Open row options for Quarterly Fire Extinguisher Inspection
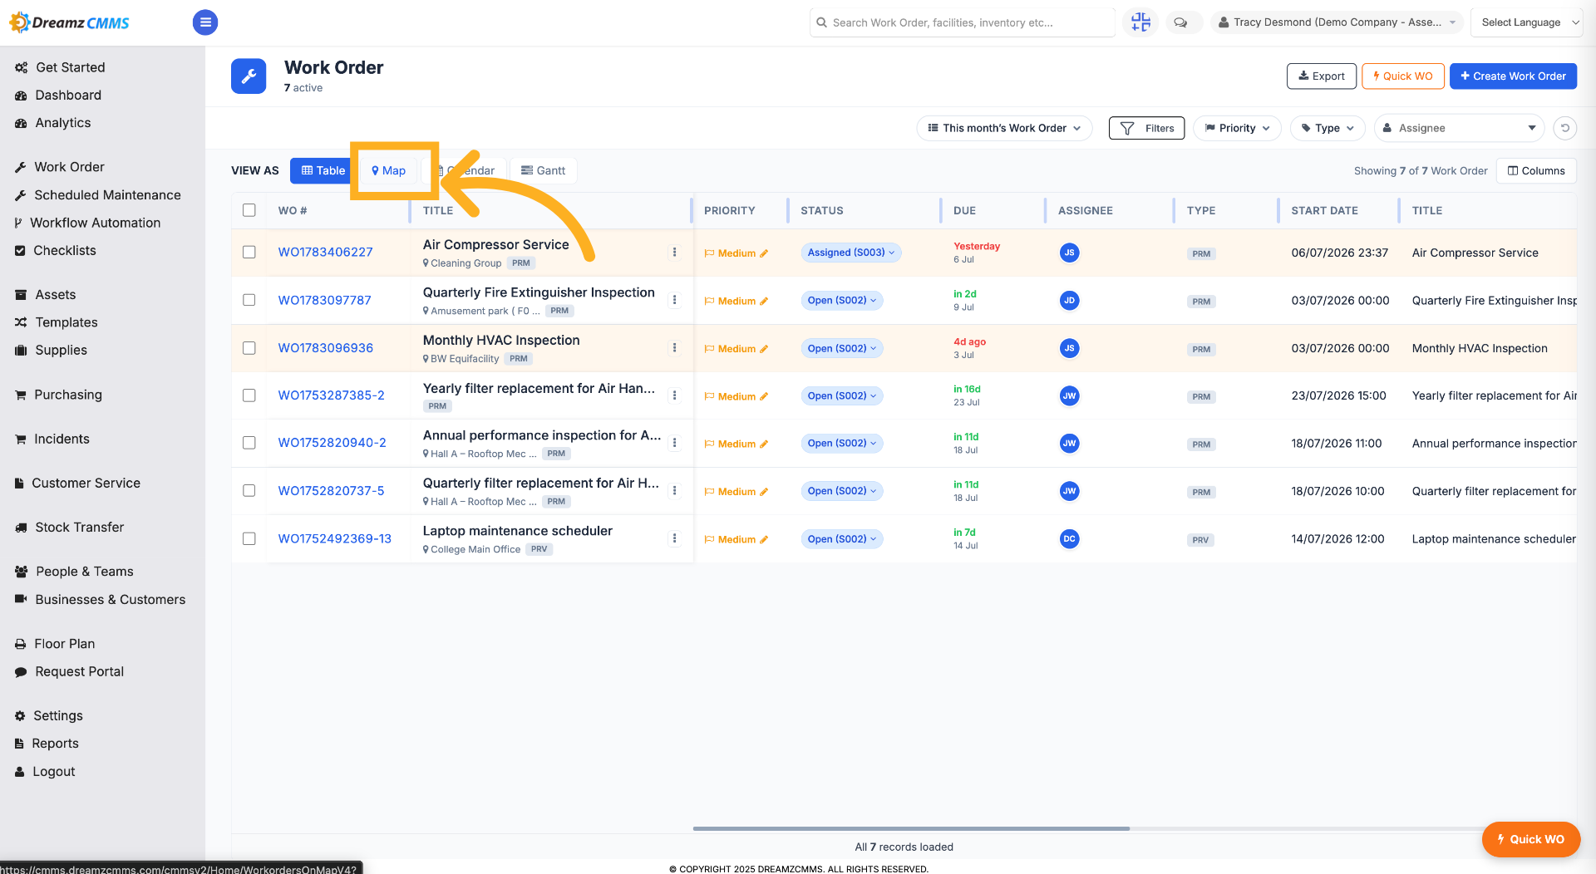 (674, 300)
